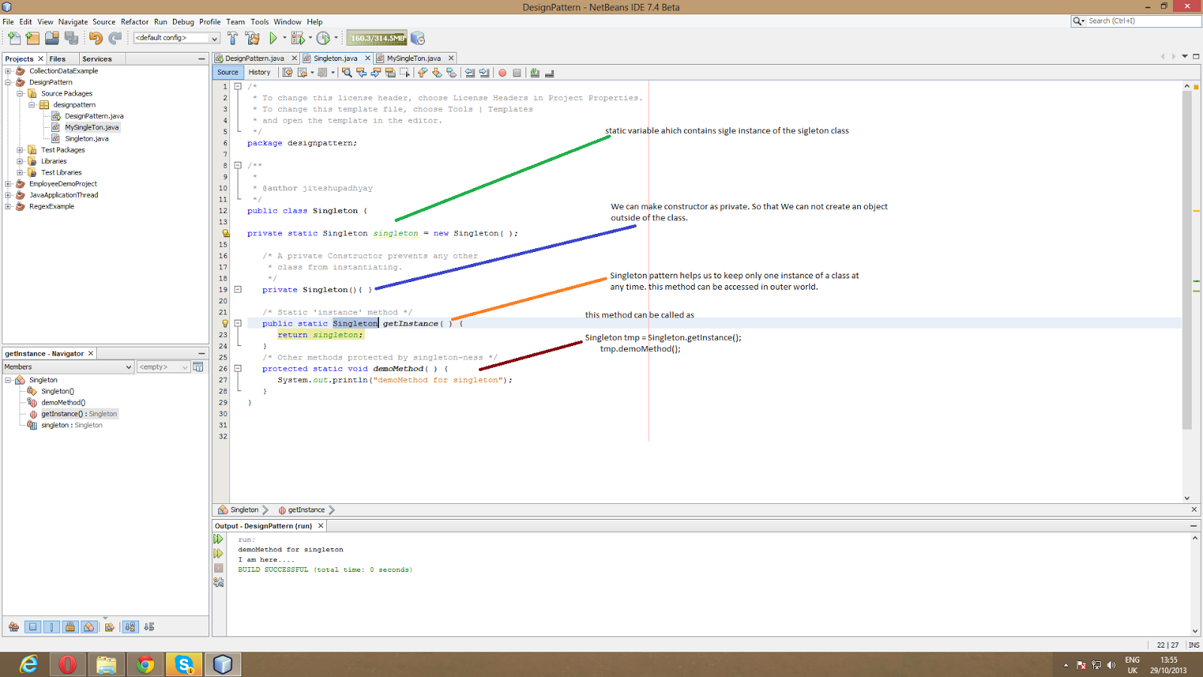Build the project using the hammer icon
This screenshot has height=677, width=1203.
pyautogui.click(x=232, y=38)
